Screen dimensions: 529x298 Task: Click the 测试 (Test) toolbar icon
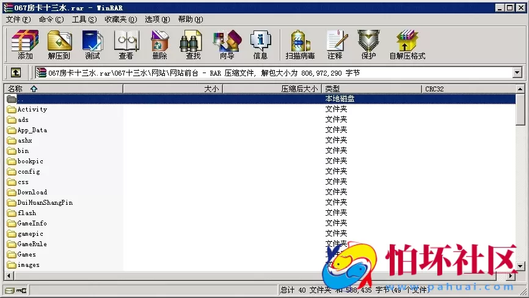(92, 44)
